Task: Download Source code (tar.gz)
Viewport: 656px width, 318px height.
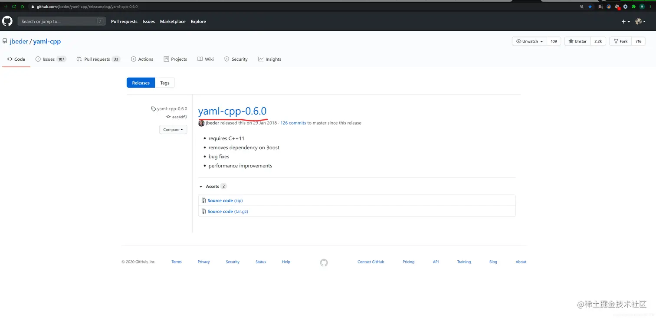Action: point(228,211)
